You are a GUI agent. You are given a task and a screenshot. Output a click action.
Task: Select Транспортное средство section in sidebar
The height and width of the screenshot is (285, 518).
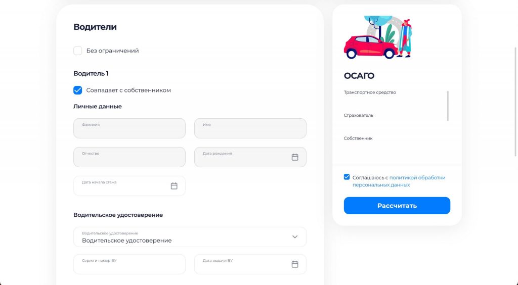coord(370,92)
